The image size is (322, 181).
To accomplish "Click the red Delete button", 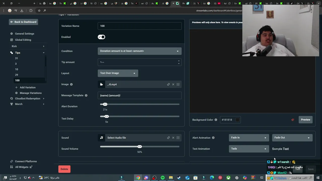I will click(x=64, y=169).
